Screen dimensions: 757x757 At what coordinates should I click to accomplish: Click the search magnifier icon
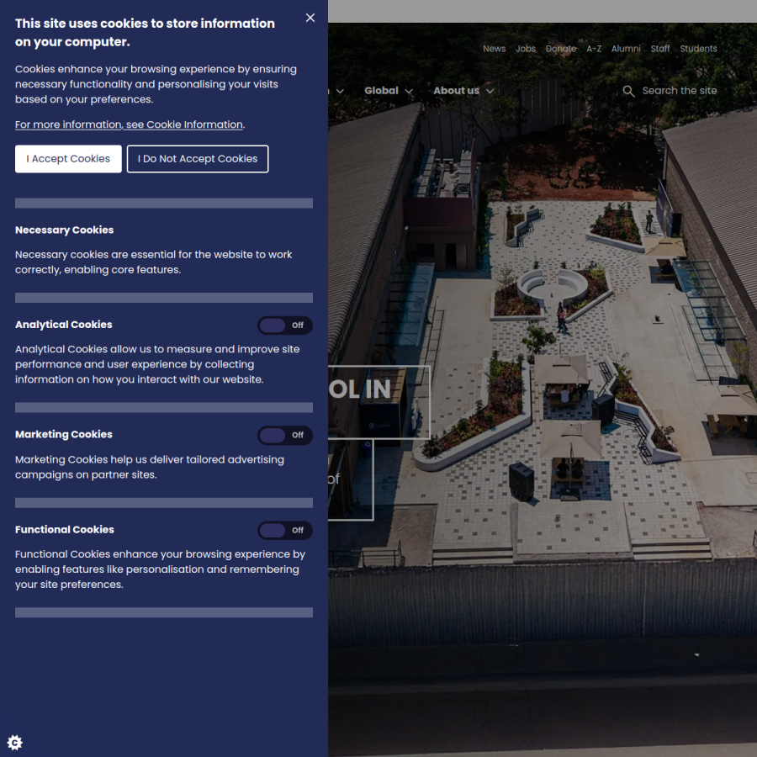tap(628, 91)
